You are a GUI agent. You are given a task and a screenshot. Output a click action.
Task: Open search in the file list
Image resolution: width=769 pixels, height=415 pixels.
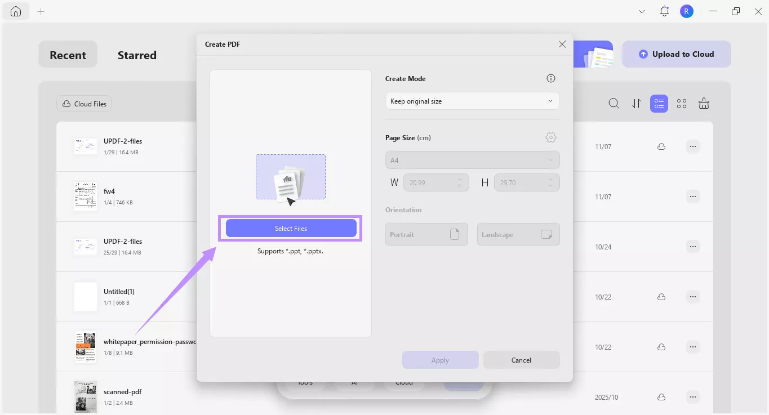pos(614,104)
